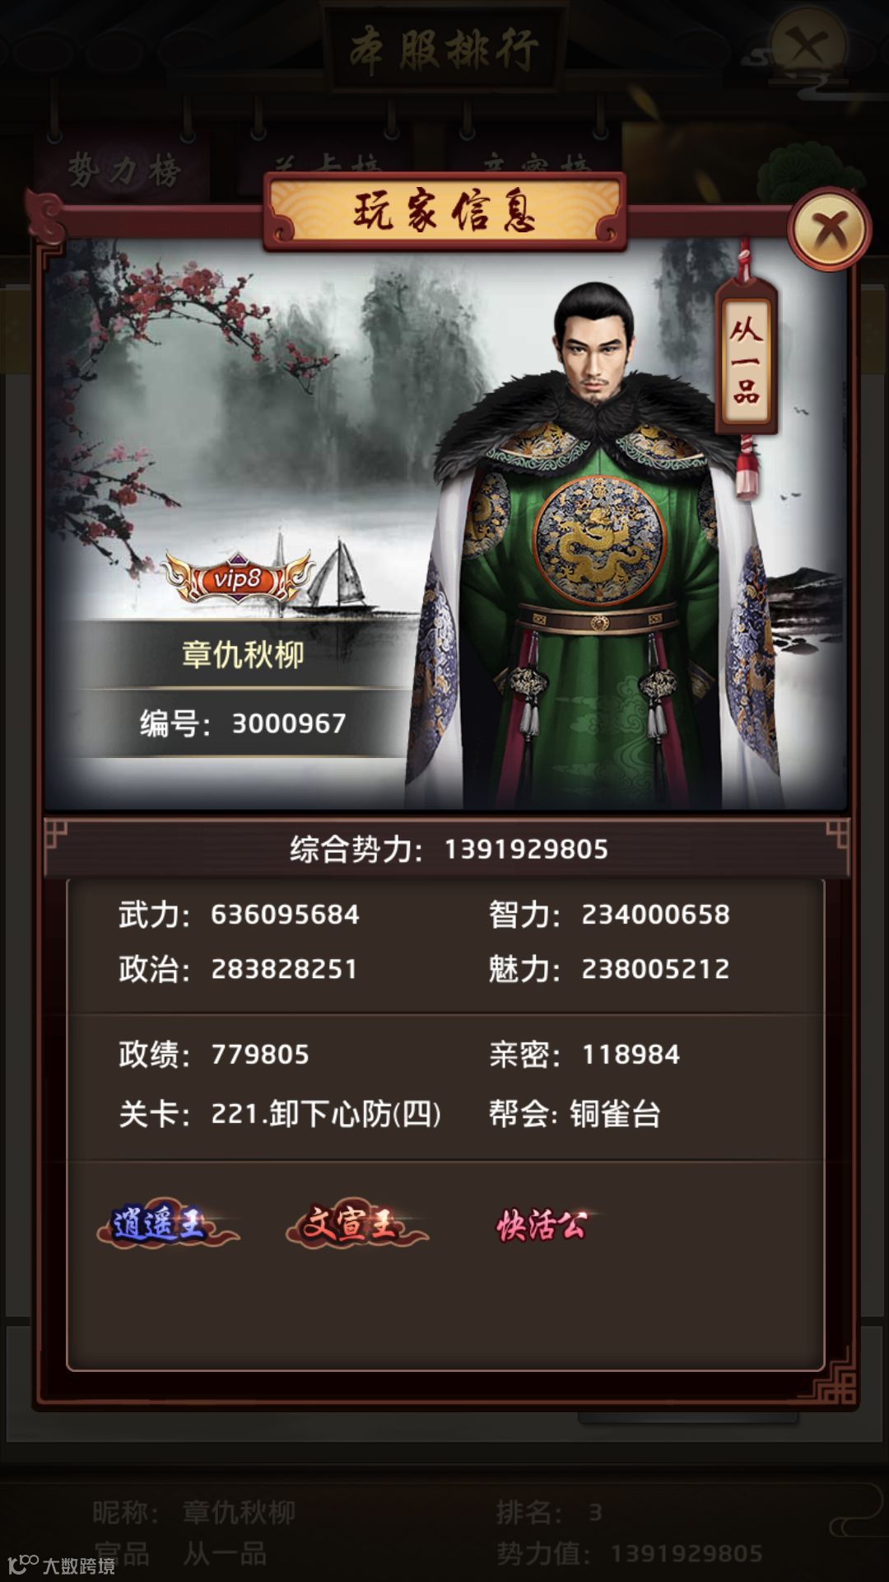Image resolution: width=889 pixels, height=1582 pixels.
Task: Tap the player name 章仇秋柳
Action: tap(243, 654)
